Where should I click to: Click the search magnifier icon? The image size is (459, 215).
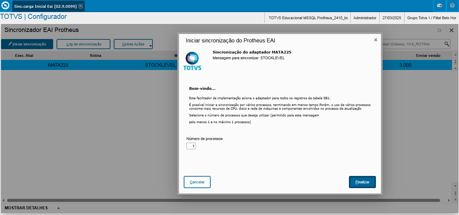click(447, 44)
